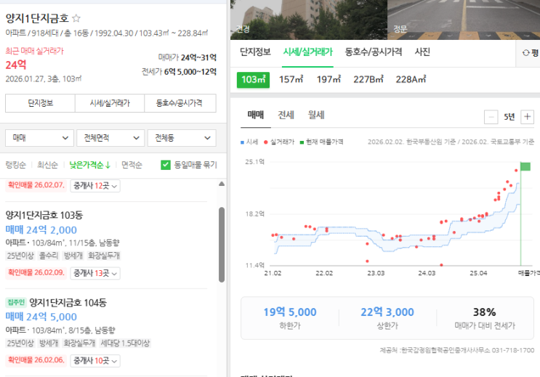This screenshot has width=540, height=377.
Task: Open the 양지1단지금호 103동 listing
Action: (x=44, y=216)
